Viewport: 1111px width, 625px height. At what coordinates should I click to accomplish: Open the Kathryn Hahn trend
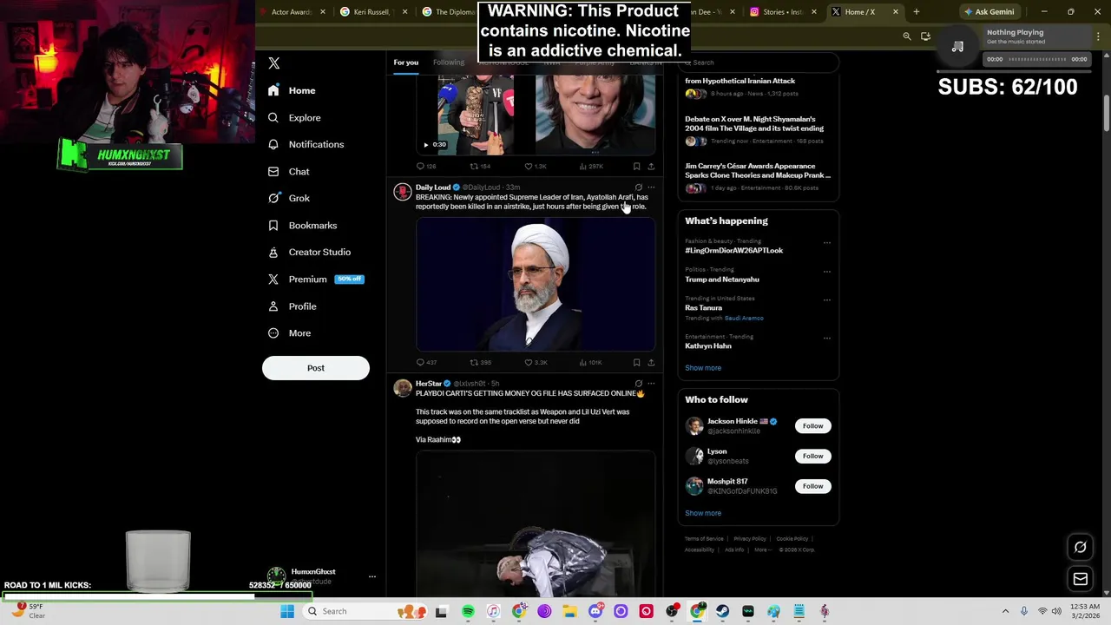pyautogui.click(x=708, y=346)
